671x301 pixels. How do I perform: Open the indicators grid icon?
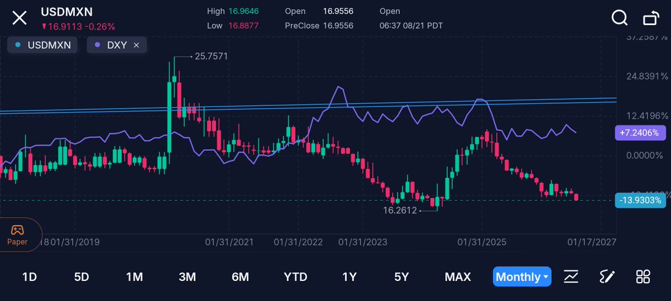click(x=643, y=276)
